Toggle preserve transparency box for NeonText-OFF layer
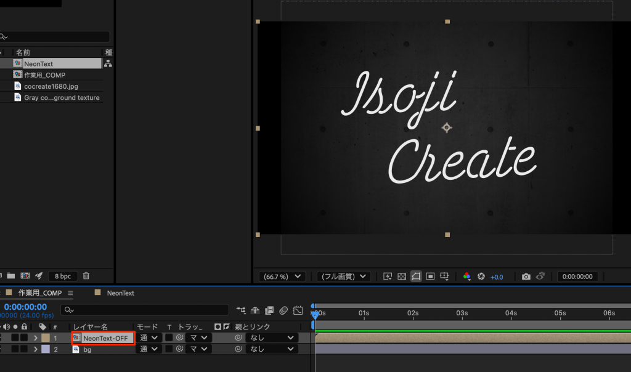The height and width of the screenshot is (372, 631). click(x=169, y=338)
